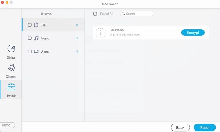Viewport: 220px width, 132px height.
Task: Tick the Select All checkbox
Action: coord(95,14)
